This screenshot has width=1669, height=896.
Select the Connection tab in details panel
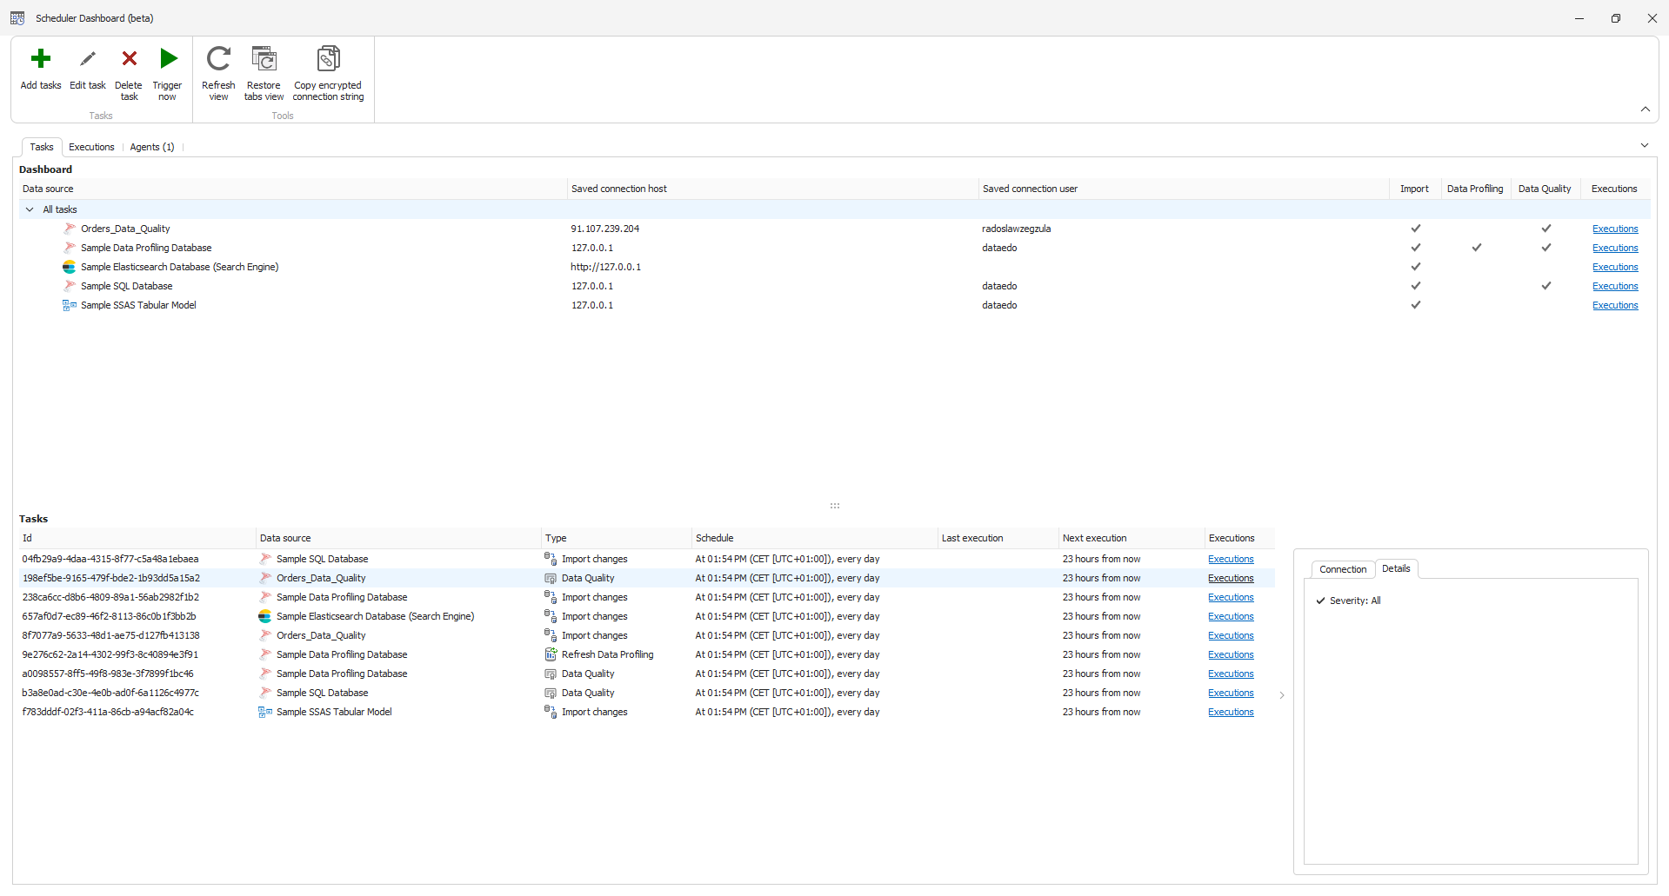(x=1343, y=569)
